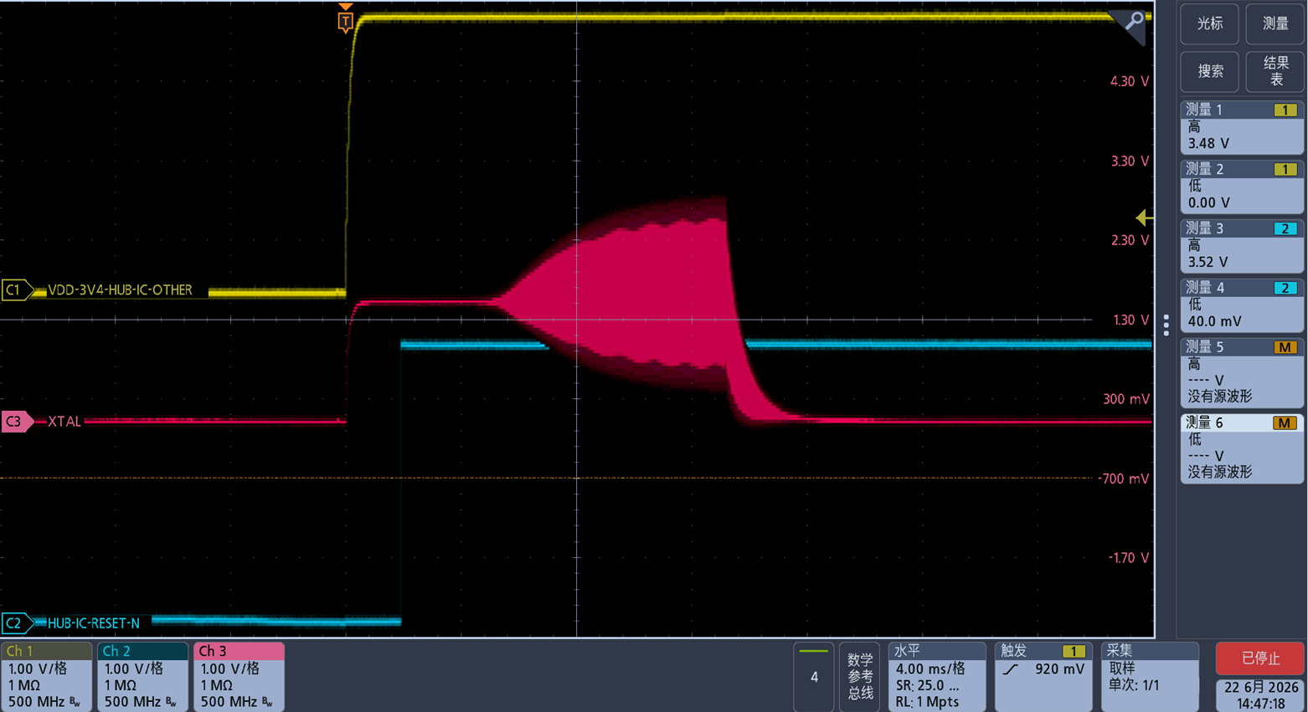Open the 结果表 results table
The width and height of the screenshot is (1308, 712).
point(1275,71)
